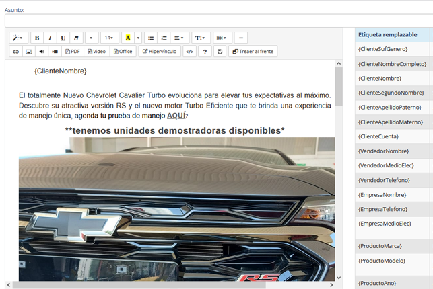
Task: Toggle bold formatting
Action: pyautogui.click(x=37, y=38)
